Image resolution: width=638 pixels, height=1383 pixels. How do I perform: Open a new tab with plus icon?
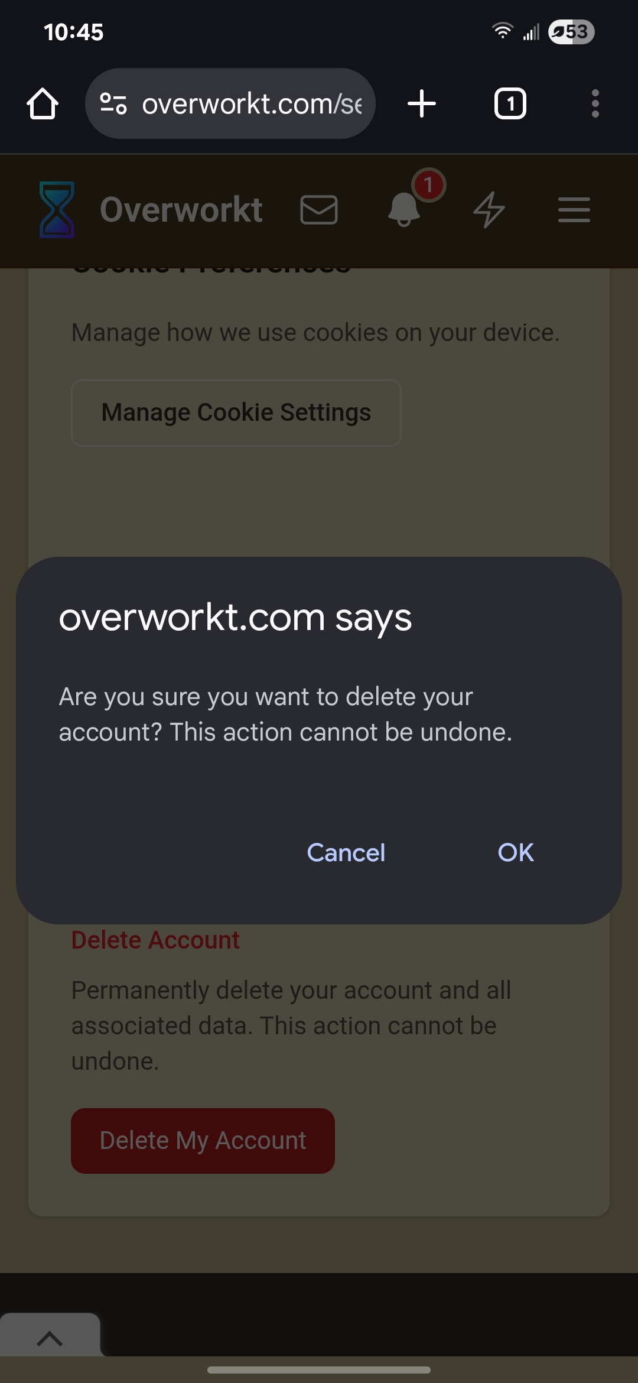click(x=422, y=104)
